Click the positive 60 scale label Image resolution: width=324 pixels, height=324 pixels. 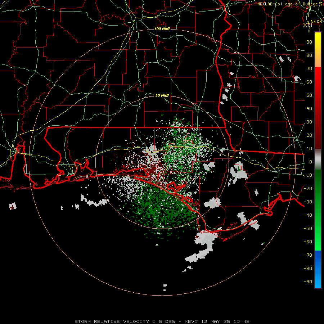pos(309,82)
